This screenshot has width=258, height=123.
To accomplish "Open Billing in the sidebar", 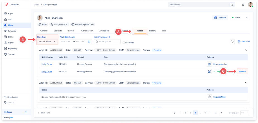I will (x=11, y=37).
